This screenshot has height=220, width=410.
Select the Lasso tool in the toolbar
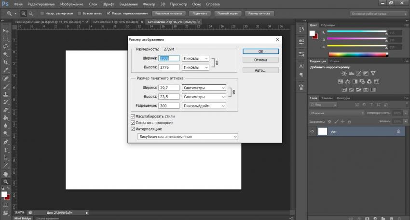coord(6,46)
